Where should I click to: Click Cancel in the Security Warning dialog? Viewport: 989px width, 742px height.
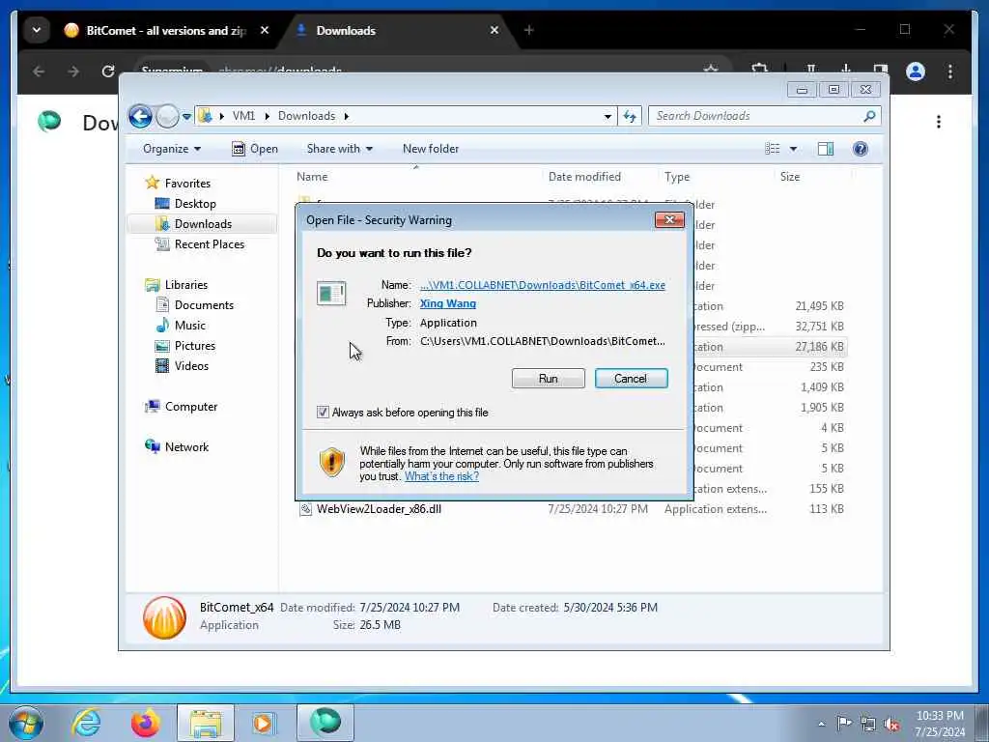(x=631, y=379)
